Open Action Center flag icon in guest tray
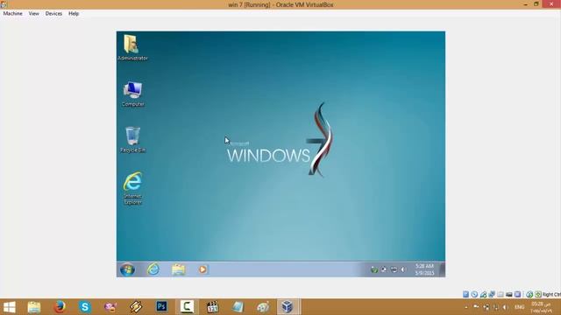The width and height of the screenshot is (561, 315). 384,269
